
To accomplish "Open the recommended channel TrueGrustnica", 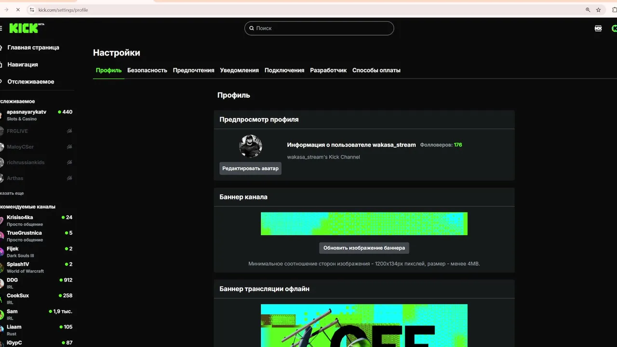I will tap(37, 236).
